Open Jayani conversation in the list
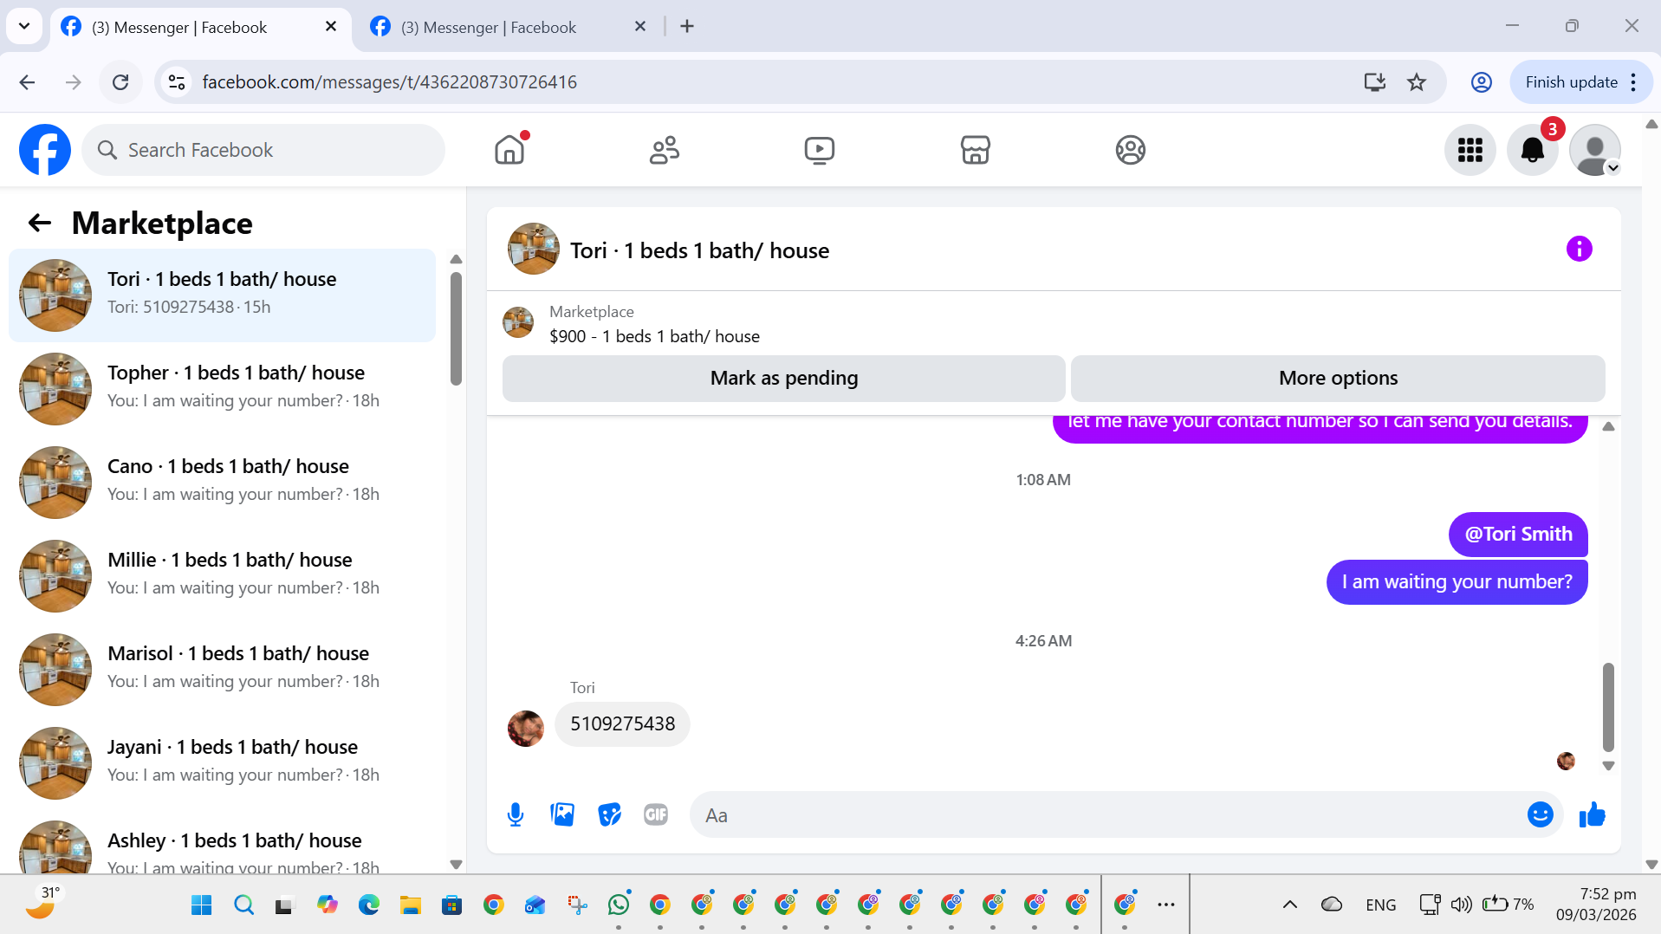 [222, 762]
